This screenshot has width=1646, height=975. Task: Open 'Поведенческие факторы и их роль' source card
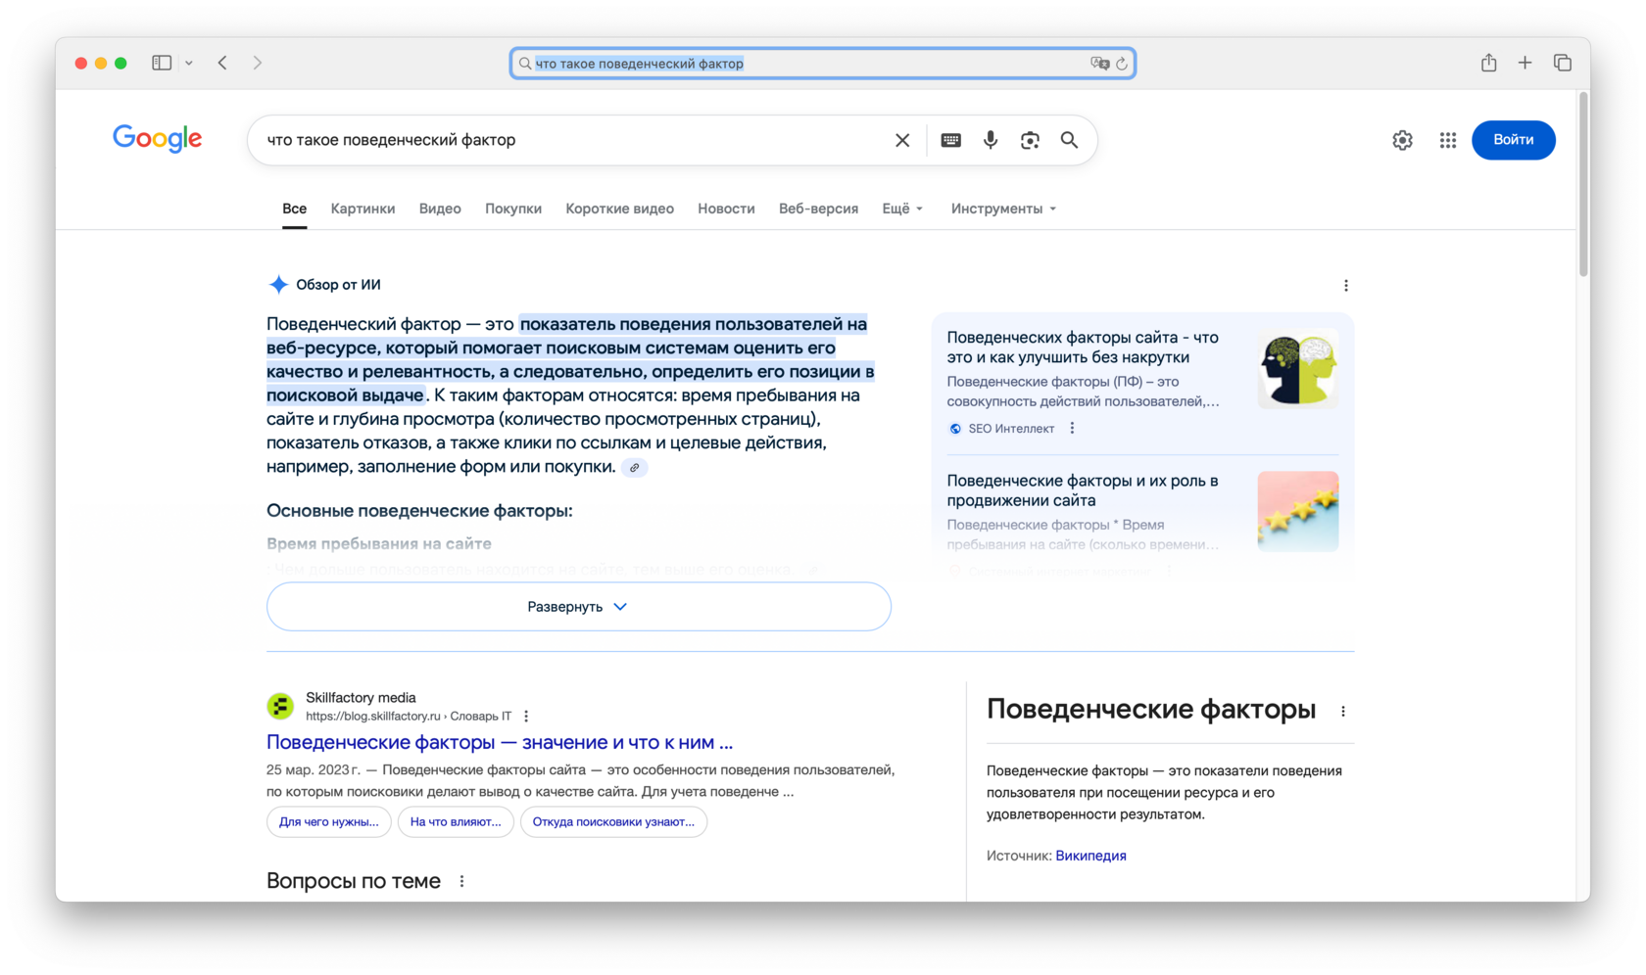[x=1083, y=490]
